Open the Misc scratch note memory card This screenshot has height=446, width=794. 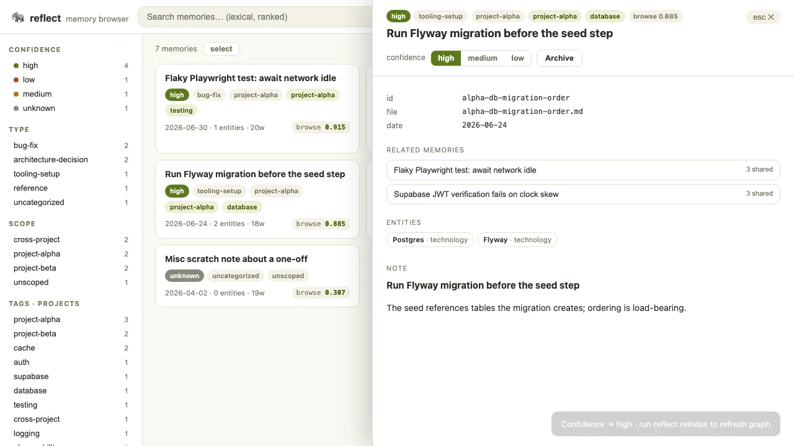257,276
